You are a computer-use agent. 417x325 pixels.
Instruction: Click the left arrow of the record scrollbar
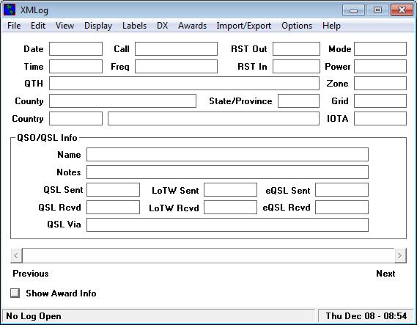pyautogui.click(x=16, y=256)
